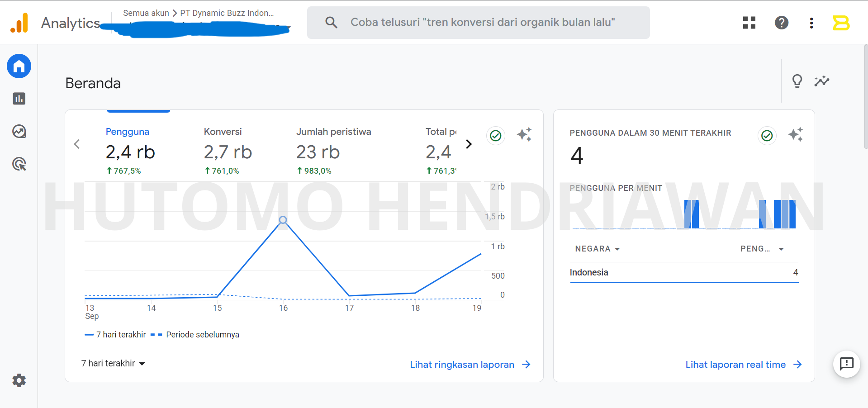The image size is (868, 408).
Task: Click the 761,0% increase indicator under Konversi
Action: coord(222,171)
